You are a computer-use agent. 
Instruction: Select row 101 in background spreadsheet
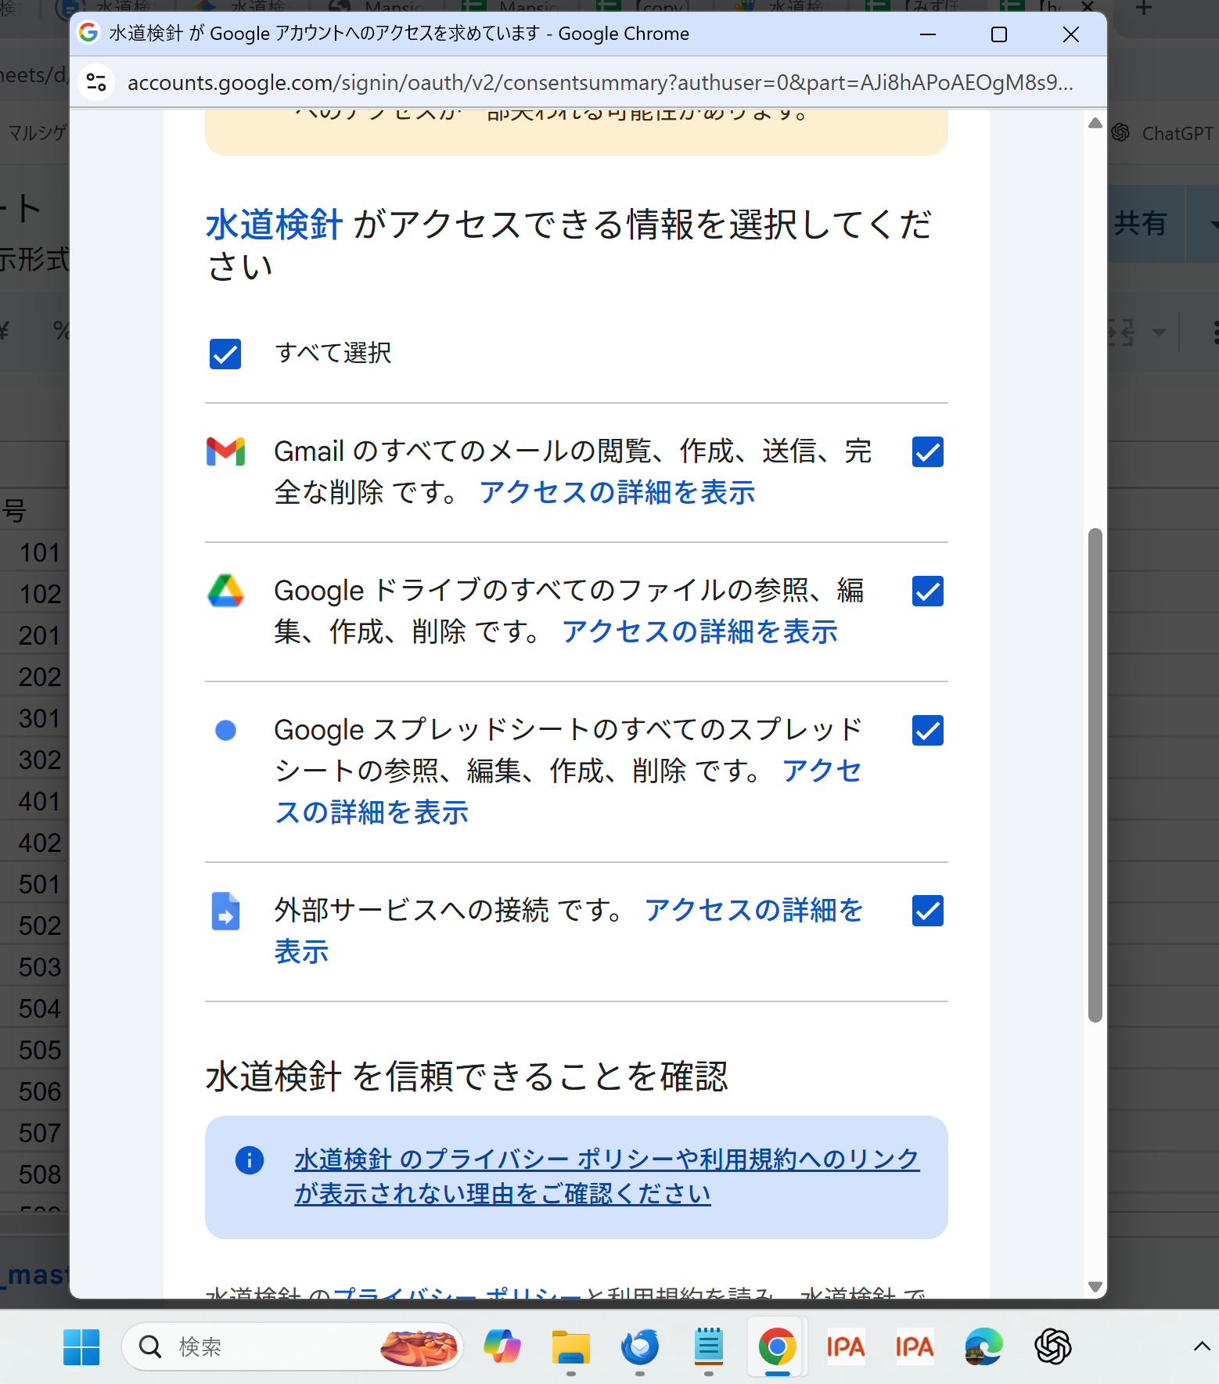point(39,553)
